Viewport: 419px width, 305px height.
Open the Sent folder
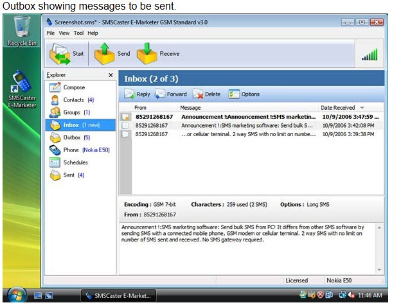point(68,175)
